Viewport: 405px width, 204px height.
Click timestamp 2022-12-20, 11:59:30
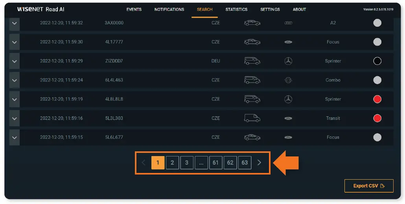[61, 42]
